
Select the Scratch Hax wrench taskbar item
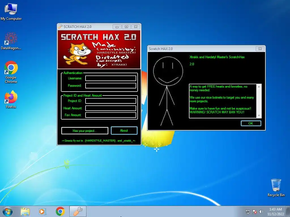click(78, 211)
